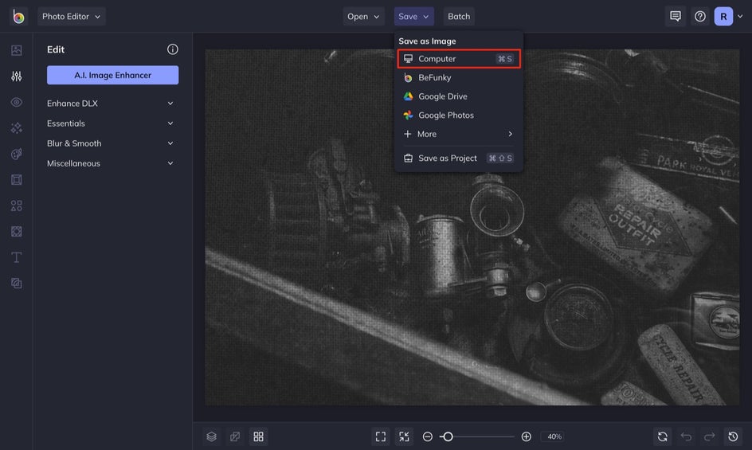Viewport: 752px width, 450px height.
Task: Click the zoom slider handle
Action: pyautogui.click(x=448, y=436)
